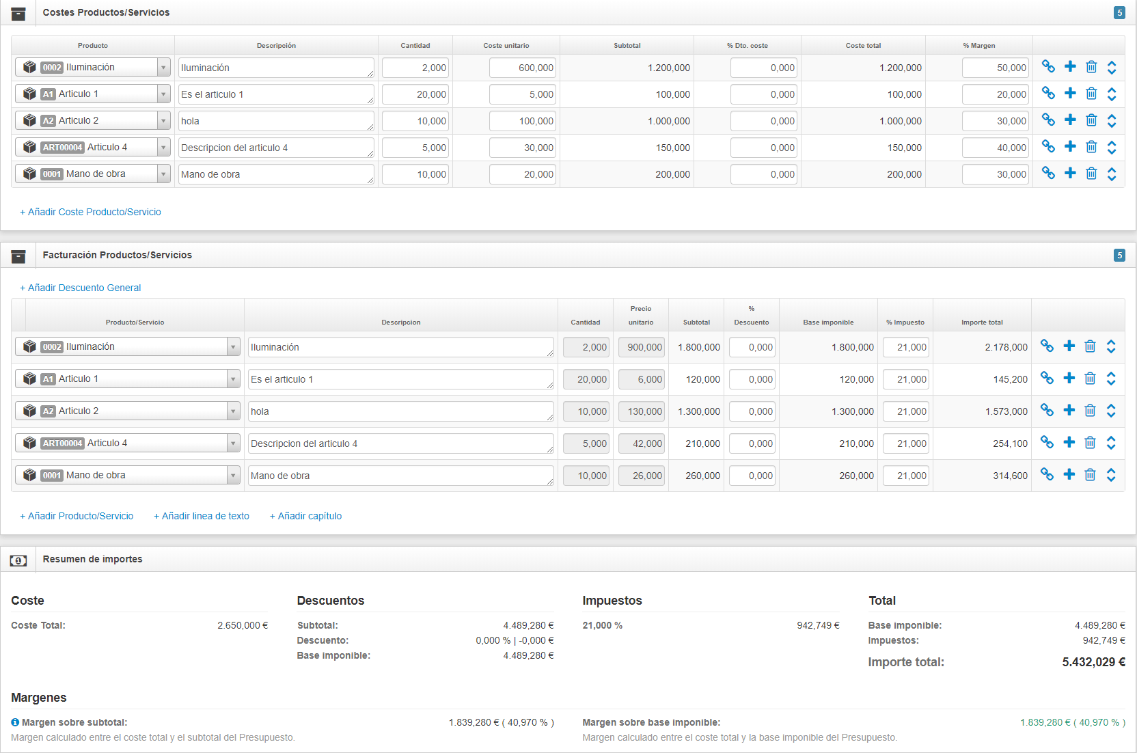Reorder billing line Mano de obra sort arrows

pyautogui.click(x=1111, y=475)
